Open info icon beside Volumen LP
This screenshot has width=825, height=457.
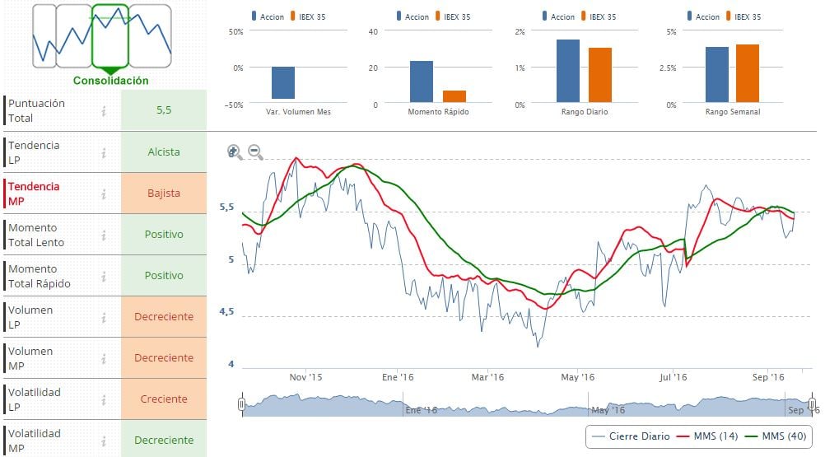[x=104, y=317]
